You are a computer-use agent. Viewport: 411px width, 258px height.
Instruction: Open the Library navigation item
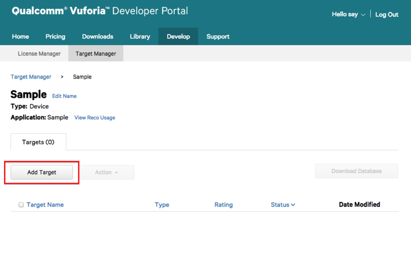140,36
